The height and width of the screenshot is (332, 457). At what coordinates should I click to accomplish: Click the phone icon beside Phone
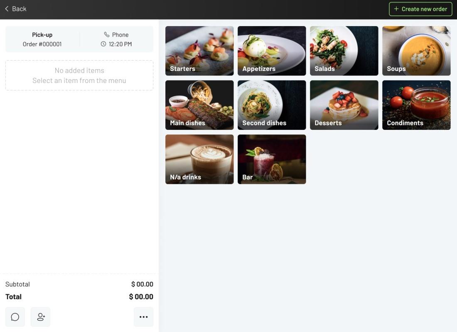click(107, 35)
